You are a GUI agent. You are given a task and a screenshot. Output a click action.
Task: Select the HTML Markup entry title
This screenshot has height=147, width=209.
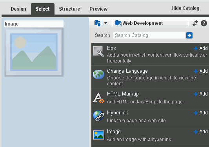point(123,94)
